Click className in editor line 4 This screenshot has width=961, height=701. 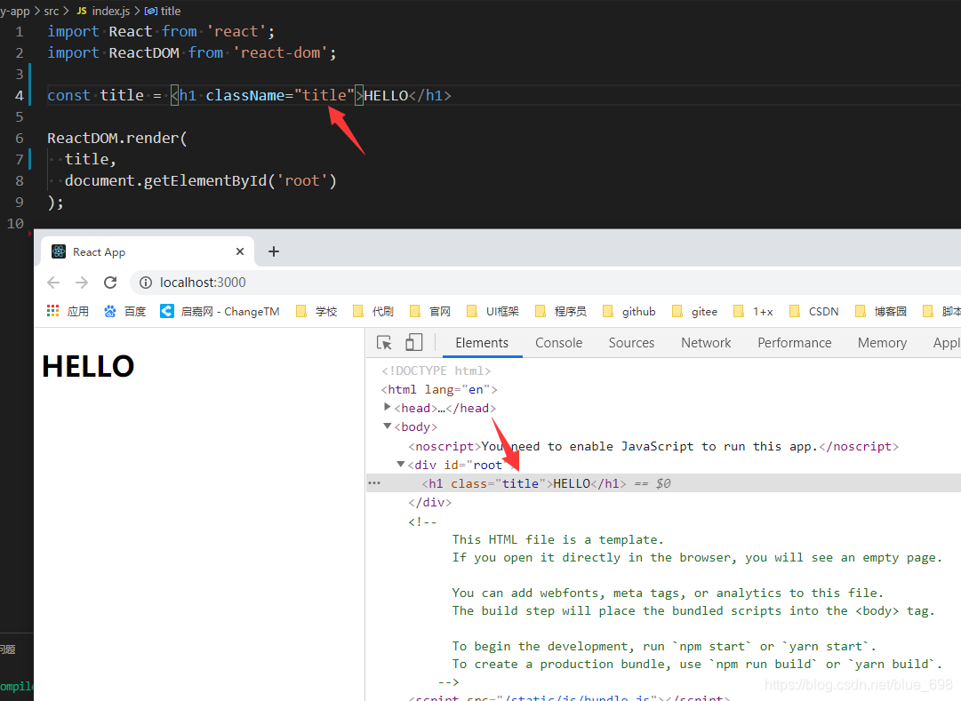click(x=245, y=96)
